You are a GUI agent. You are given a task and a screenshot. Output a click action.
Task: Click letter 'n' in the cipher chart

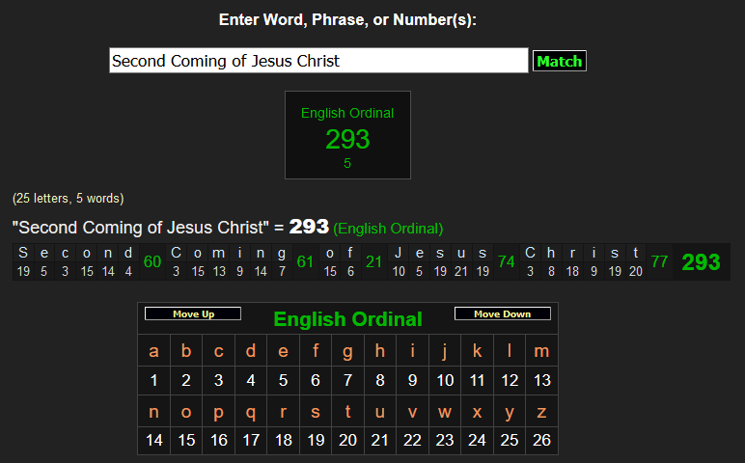tap(154, 411)
